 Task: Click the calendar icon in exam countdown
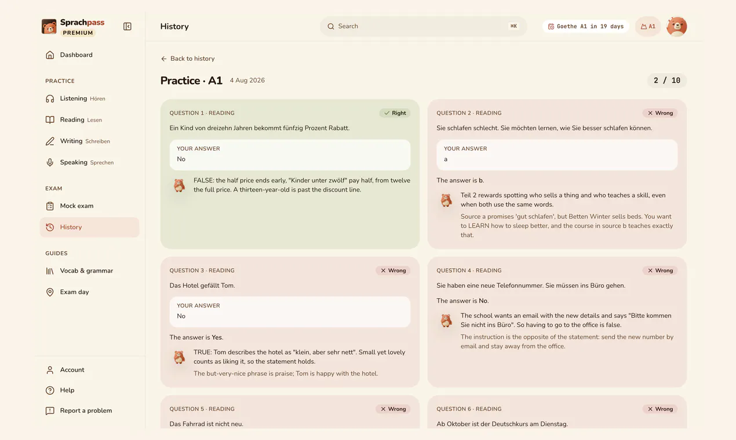[551, 27]
